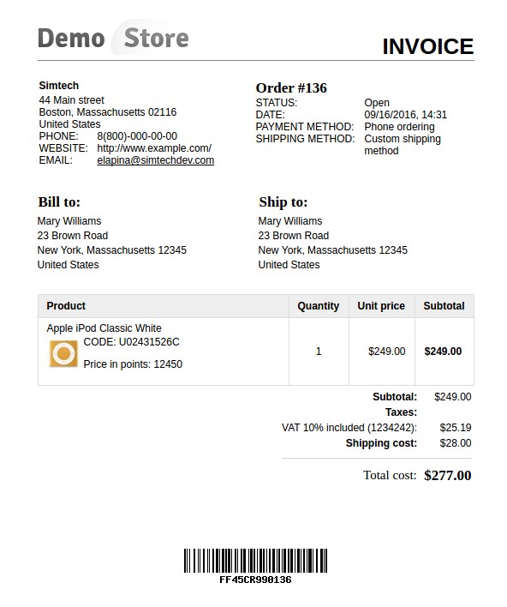
Task: Click the Bill to heading
Action: click(x=59, y=201)
